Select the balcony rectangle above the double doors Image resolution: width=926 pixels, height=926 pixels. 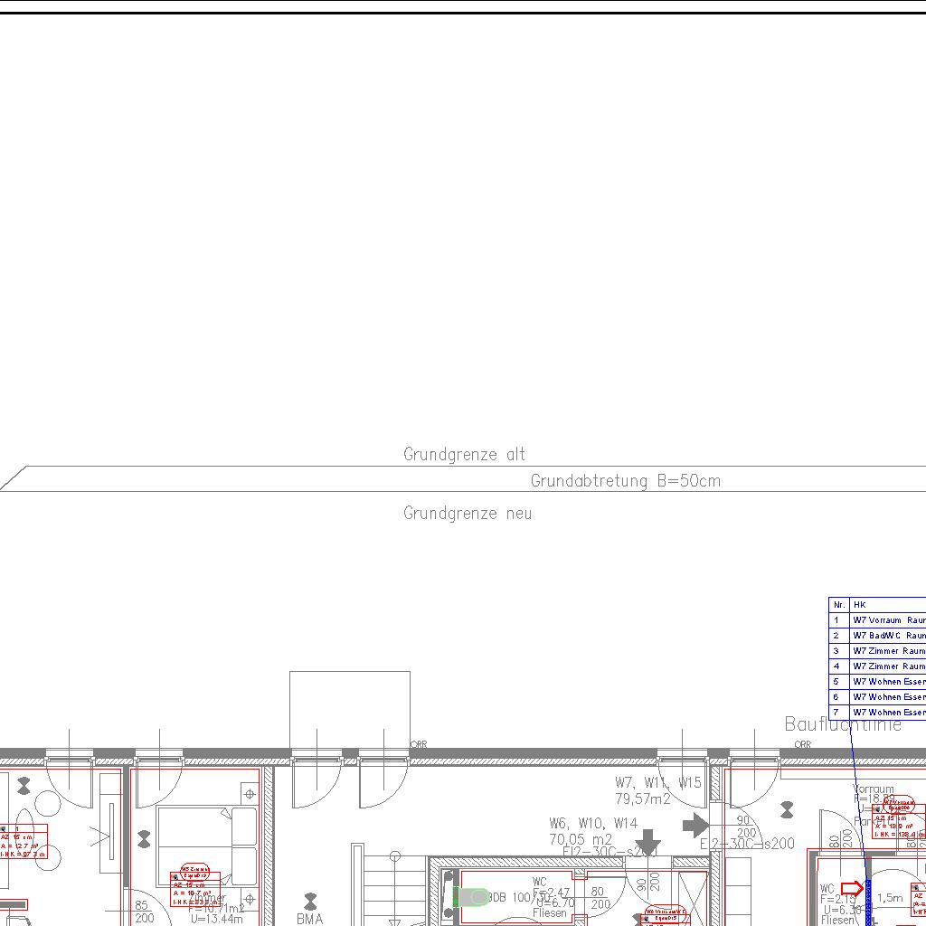pyautogui.click(x=349, y=710)
